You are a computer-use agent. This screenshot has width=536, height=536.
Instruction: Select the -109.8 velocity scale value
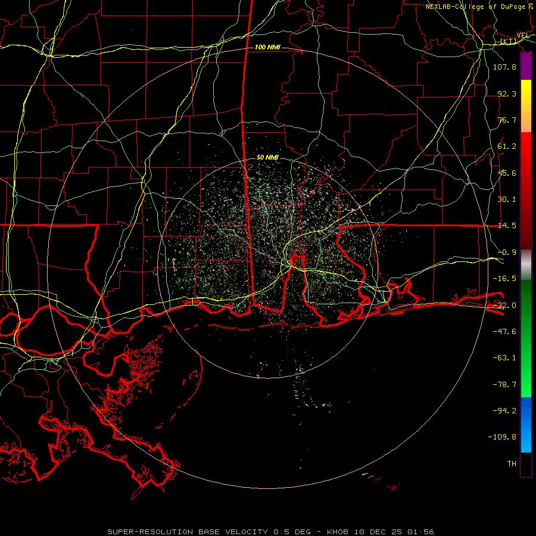click(502, 437)
